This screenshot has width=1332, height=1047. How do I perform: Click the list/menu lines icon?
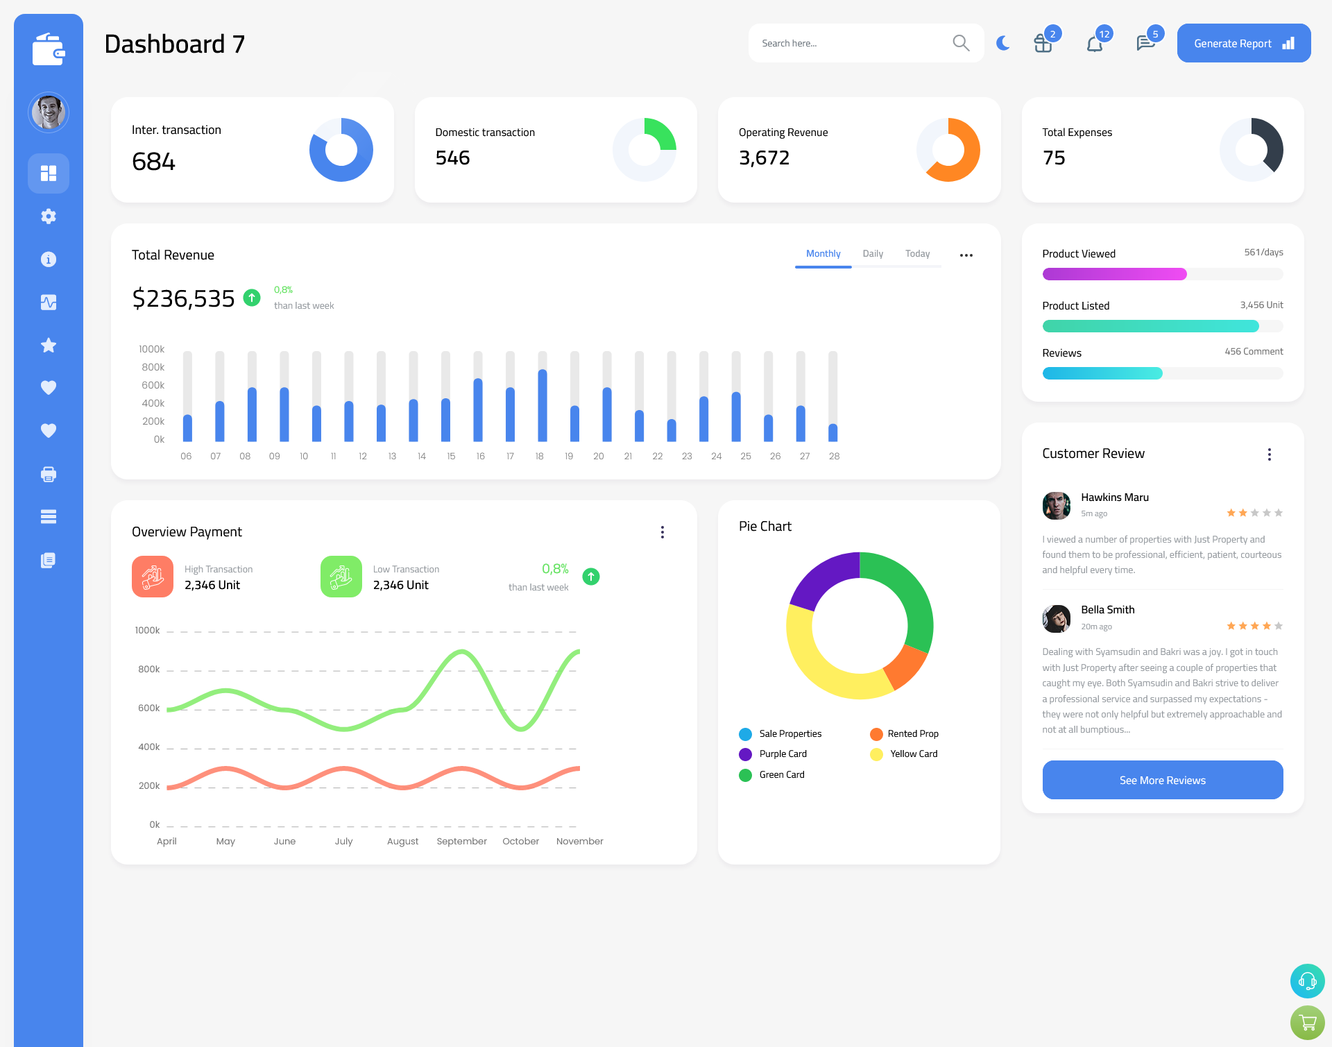[x=48, y=516]
